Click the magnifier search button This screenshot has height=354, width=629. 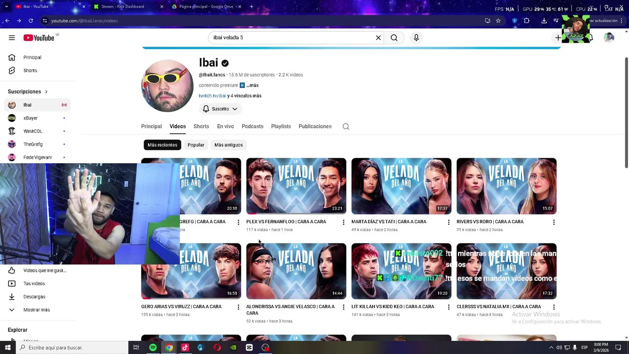(x=394, y=38)
